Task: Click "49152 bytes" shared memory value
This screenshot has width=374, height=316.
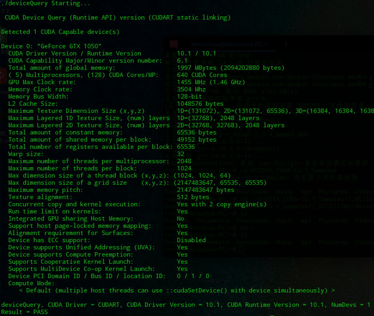Action: point(197,140)
